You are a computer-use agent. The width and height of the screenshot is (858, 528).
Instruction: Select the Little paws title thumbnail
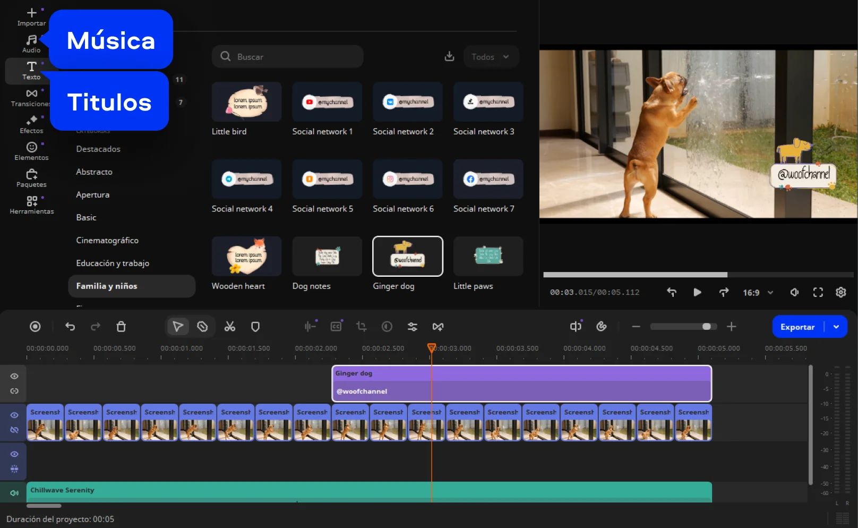488,257
